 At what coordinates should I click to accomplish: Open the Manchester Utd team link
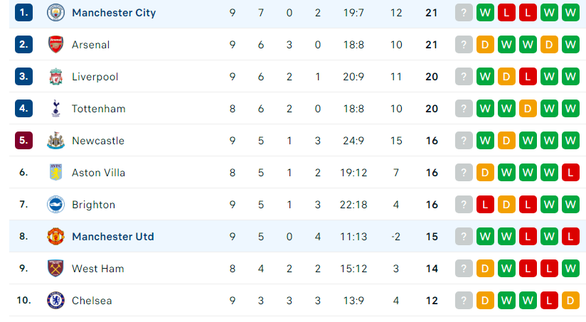coord(113,237)
